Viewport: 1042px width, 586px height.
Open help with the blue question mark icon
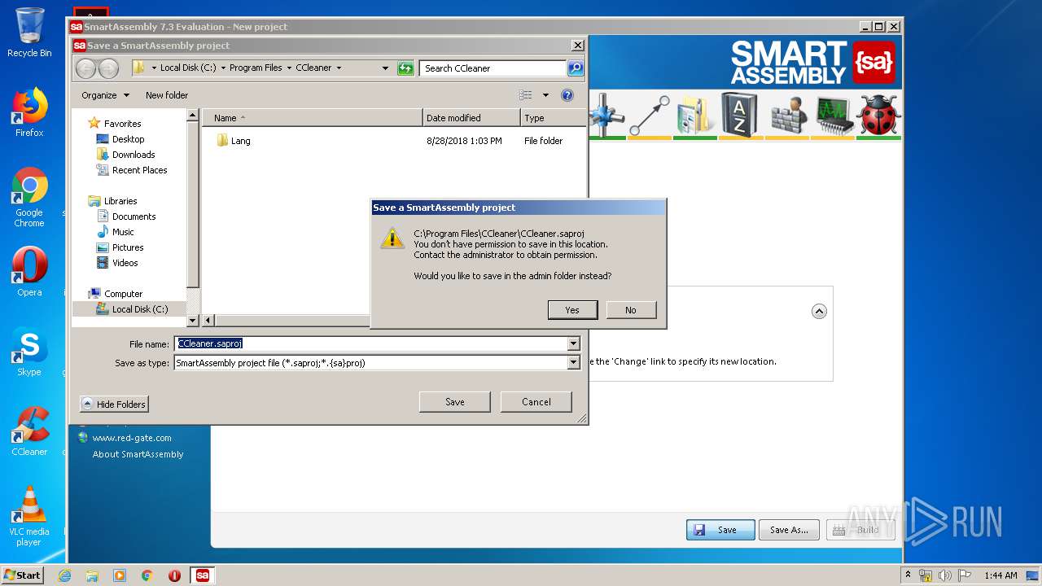click(x=567, y=95)
